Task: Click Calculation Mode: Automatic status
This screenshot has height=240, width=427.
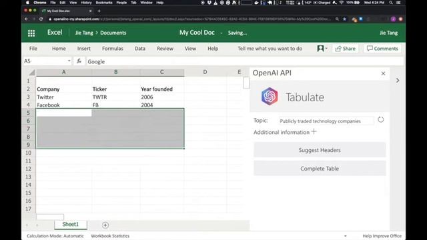Action: [55, 236]
